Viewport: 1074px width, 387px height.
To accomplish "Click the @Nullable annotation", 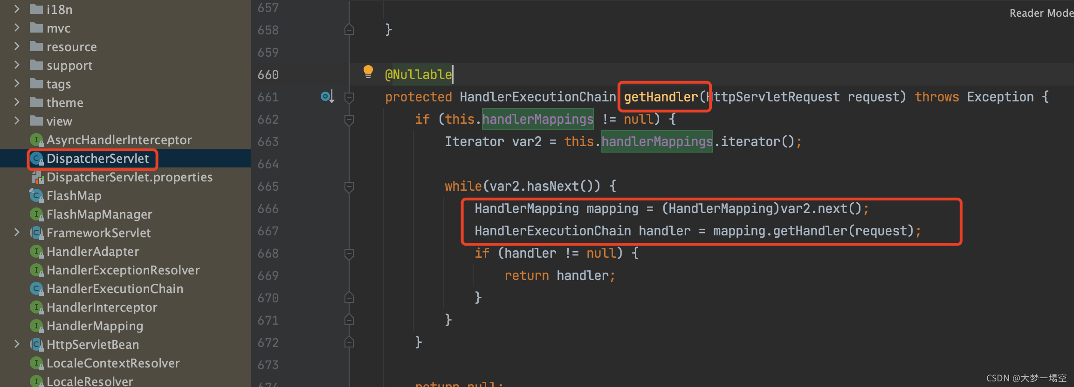I will point(418,74).
